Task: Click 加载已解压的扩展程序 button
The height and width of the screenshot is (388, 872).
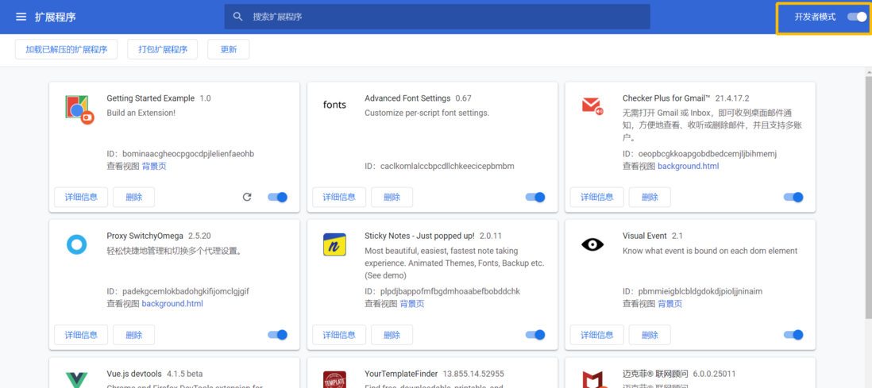Action: (66, 49)
